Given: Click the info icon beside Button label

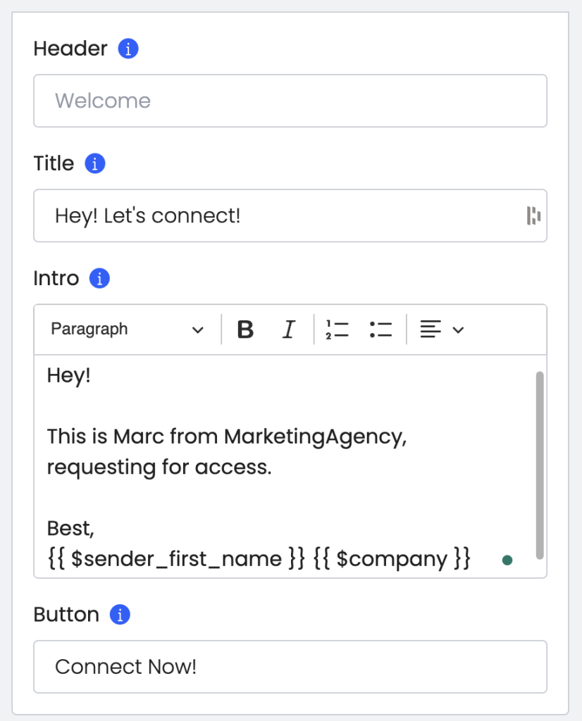Looking at the screenshot, I should 120,615.
